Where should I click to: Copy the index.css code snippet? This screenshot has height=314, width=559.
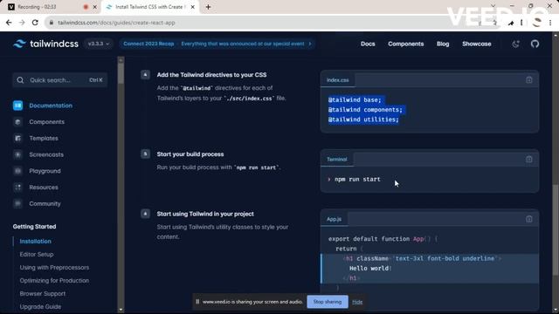(529, 79)
